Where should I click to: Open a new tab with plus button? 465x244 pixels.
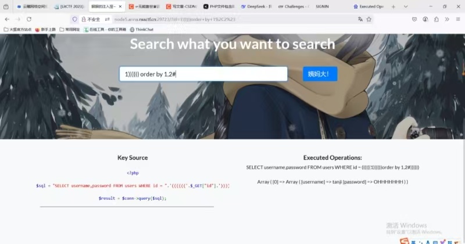pos(394,6)
